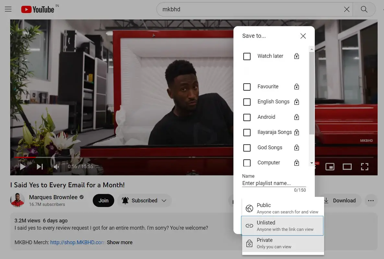
Task: Click the God Songs label
Action: pyautogui.click(x=270, y=148)
